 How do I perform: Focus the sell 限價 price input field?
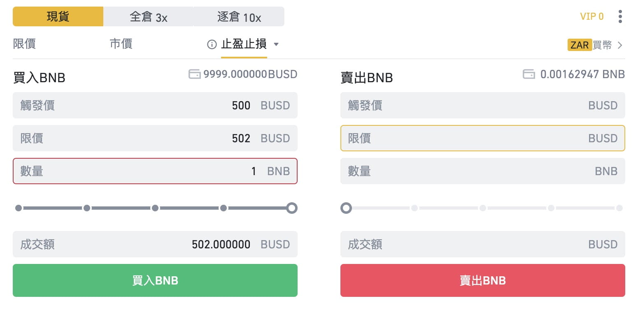(x=483, y=138)
